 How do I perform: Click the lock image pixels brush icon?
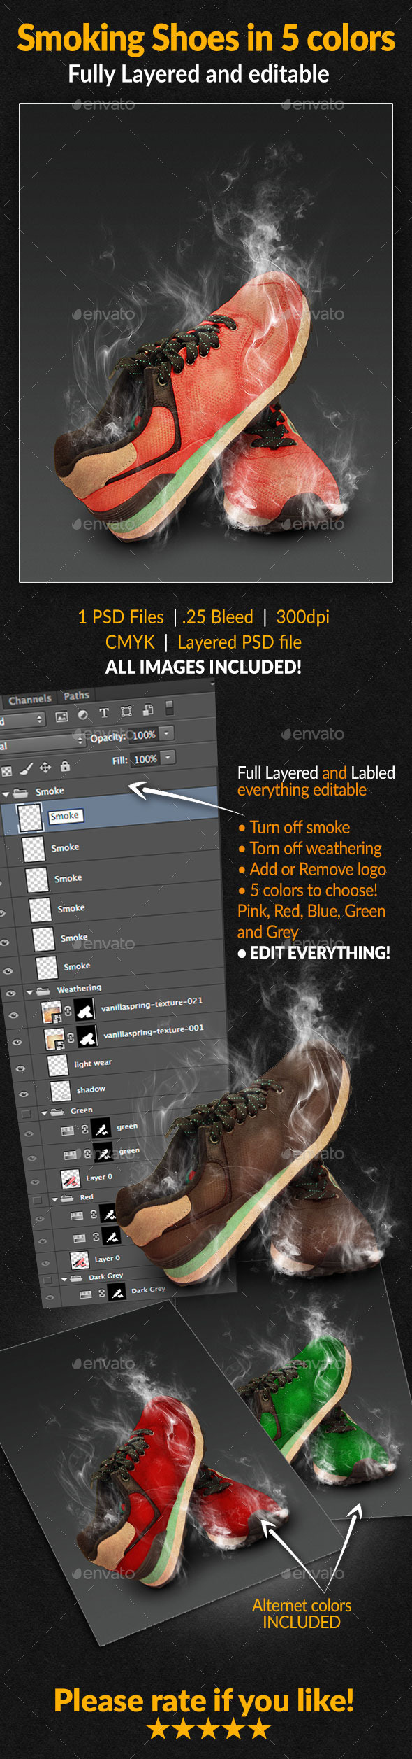27,769
